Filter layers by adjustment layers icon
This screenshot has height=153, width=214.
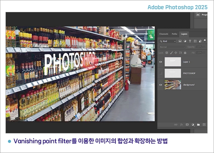185,41
